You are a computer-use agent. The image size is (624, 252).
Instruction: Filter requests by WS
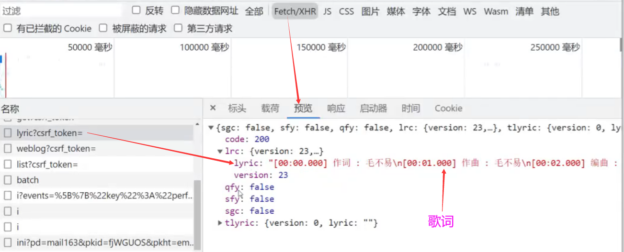click(470, 11)
